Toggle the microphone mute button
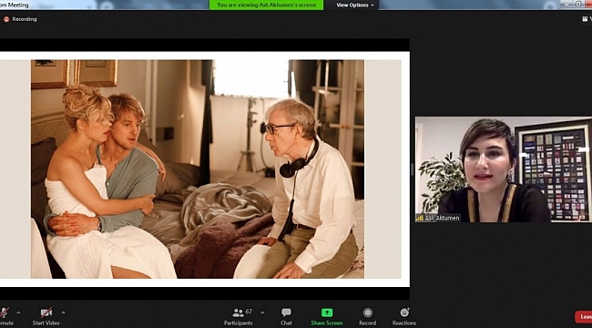The width and height of the screenshot is (592, 328). tap(5, 317)
